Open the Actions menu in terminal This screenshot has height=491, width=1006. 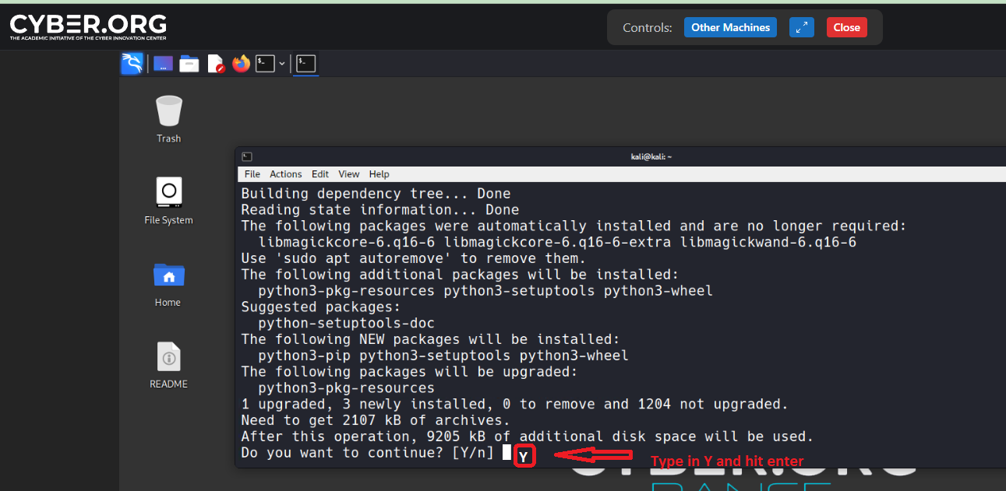[286, 174]
